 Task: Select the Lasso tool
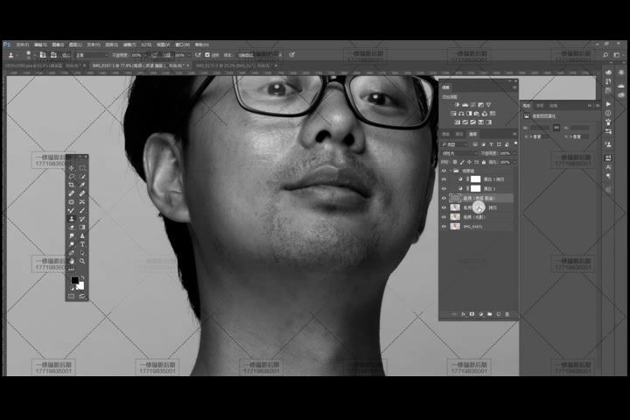[72, 177]
